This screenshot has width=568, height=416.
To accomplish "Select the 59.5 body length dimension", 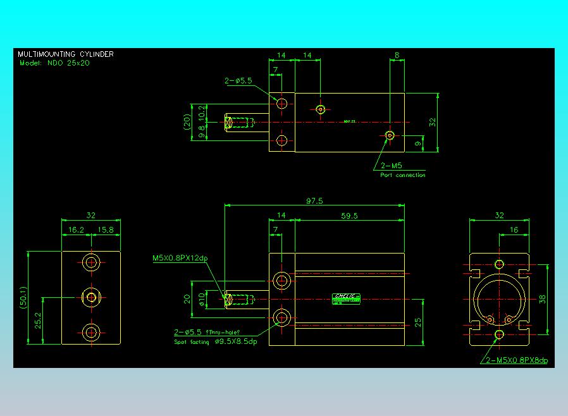I will click(349, 216).
